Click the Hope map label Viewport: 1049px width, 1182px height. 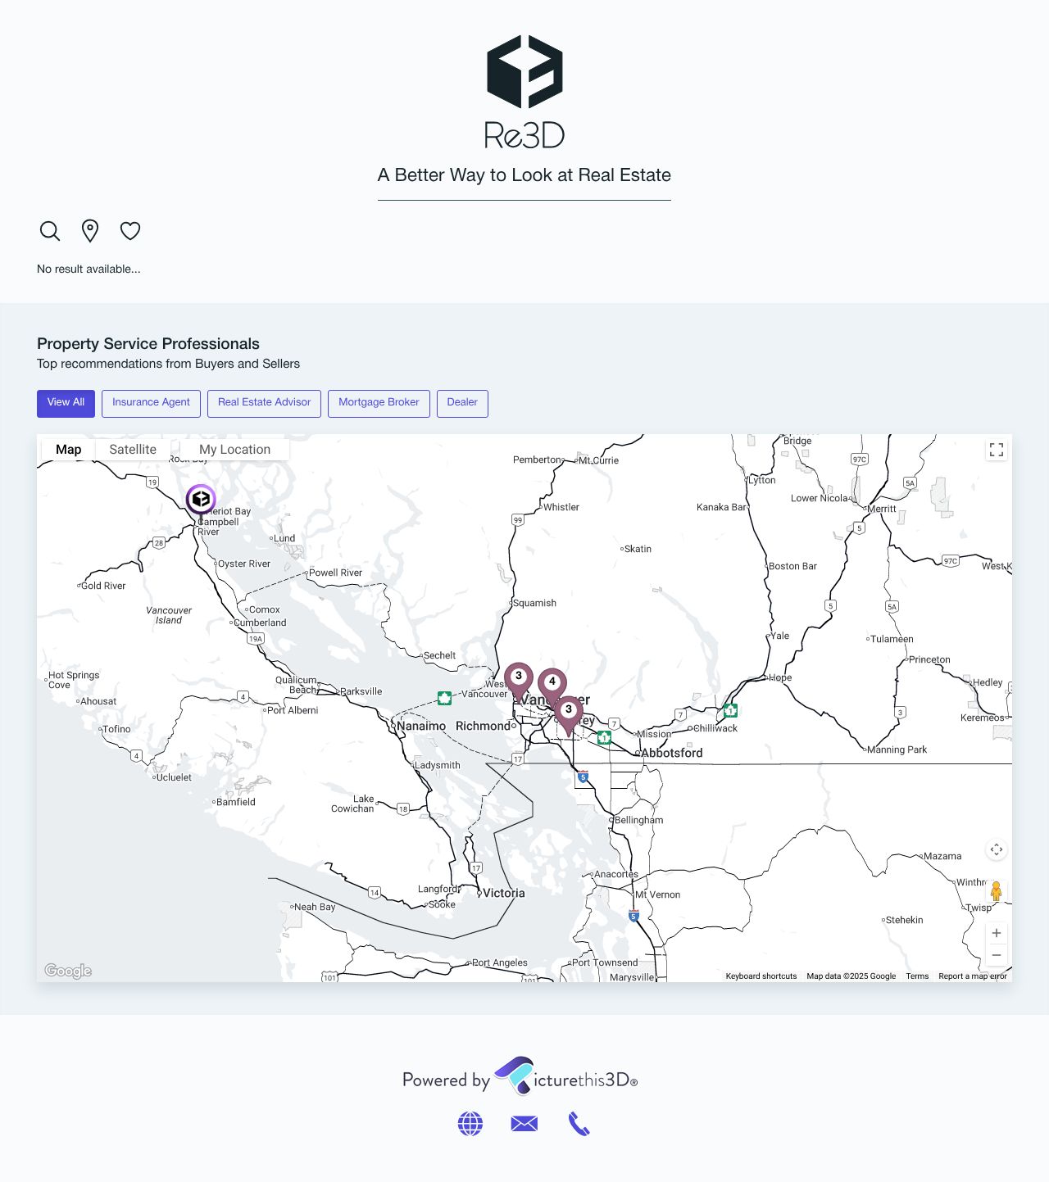pyautogui.click(x=780, y=677)
